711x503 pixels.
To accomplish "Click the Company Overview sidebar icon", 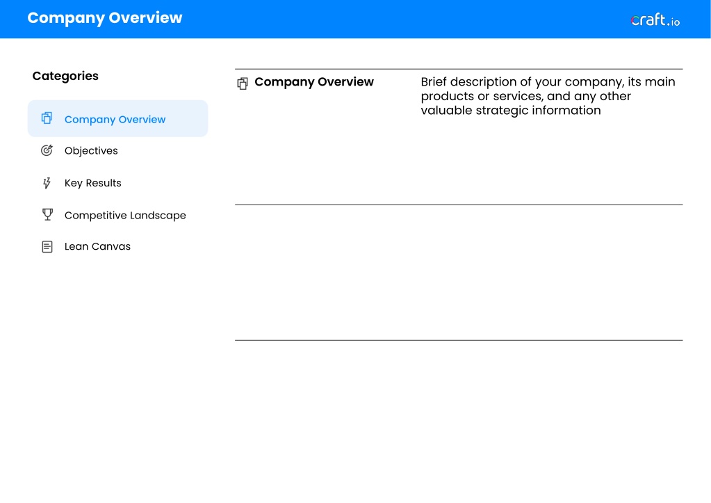I will 47,118.
